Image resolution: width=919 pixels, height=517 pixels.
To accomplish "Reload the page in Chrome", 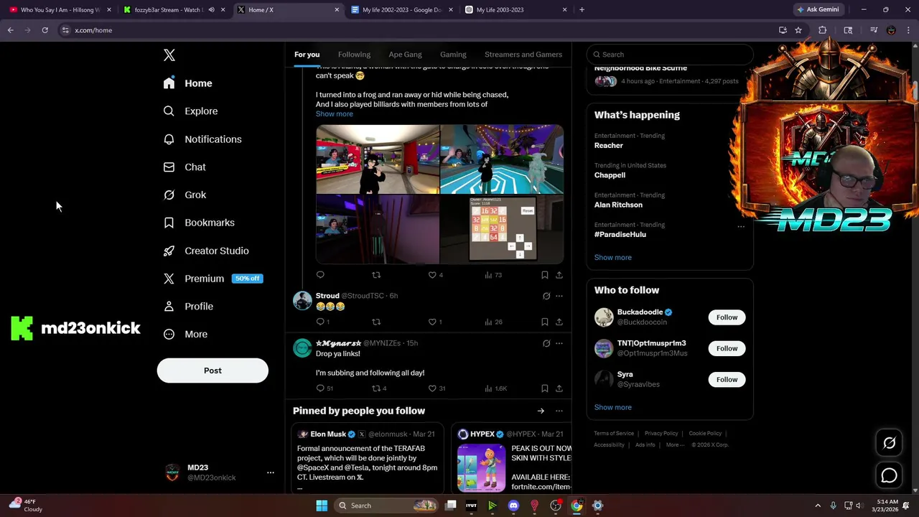I will [x=45, y=30].
